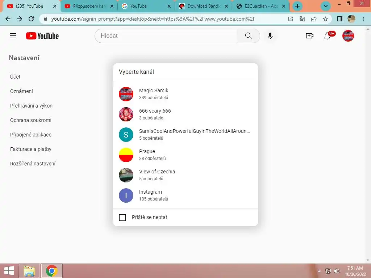Open network icon in system tray
Image resolution: width=371 pixels, height=278 pixels.
pyautogui.click(x=328, y=271)
